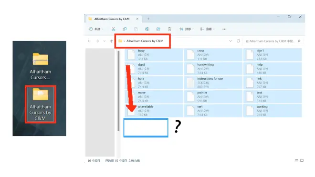Close the Alhaitham Cursors by C&M tab
This screenshot has width=315, height=177.
pos(137,19)
